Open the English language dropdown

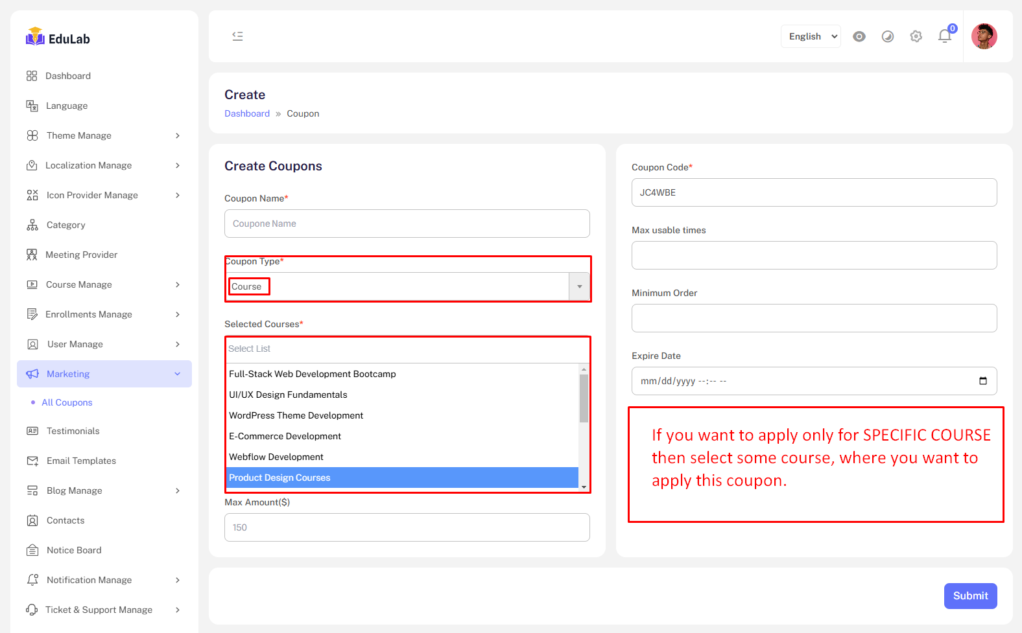[811, 36]
